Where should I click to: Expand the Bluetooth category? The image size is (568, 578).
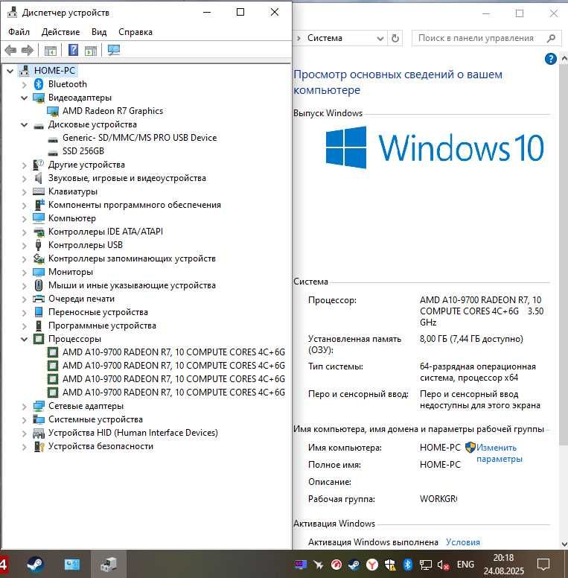(25, 84)
